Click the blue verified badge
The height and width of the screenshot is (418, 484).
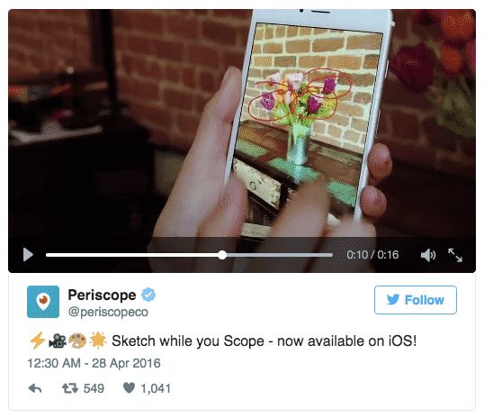pos(148,295)
